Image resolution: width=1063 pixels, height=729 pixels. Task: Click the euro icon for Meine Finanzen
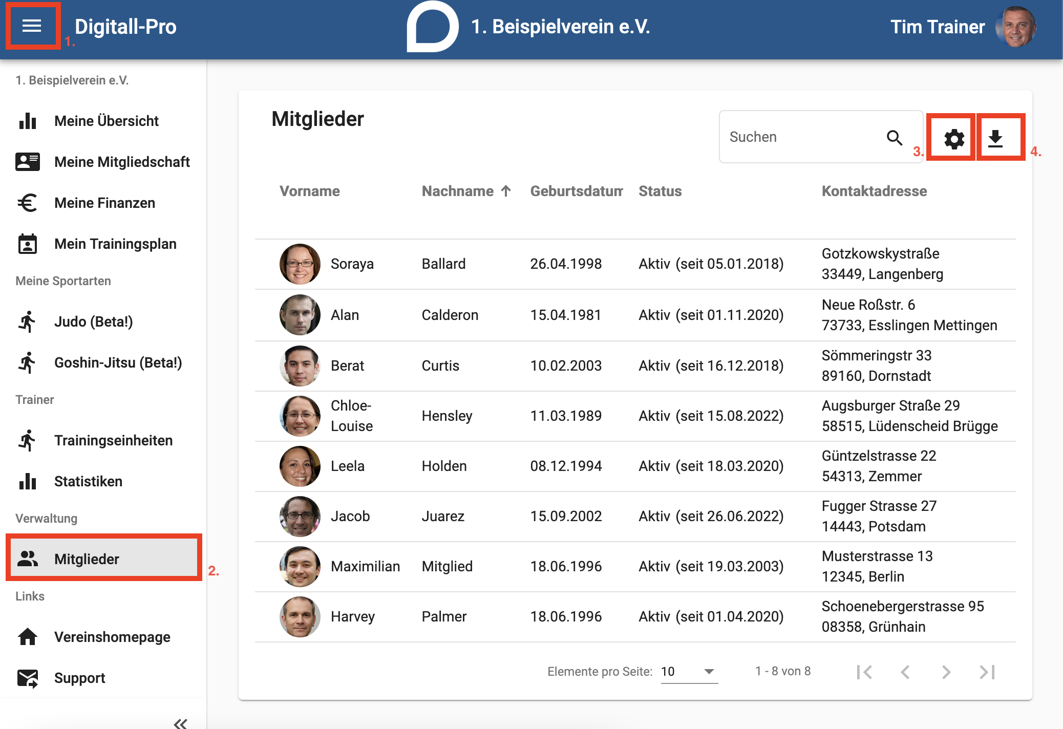point(28,203)
